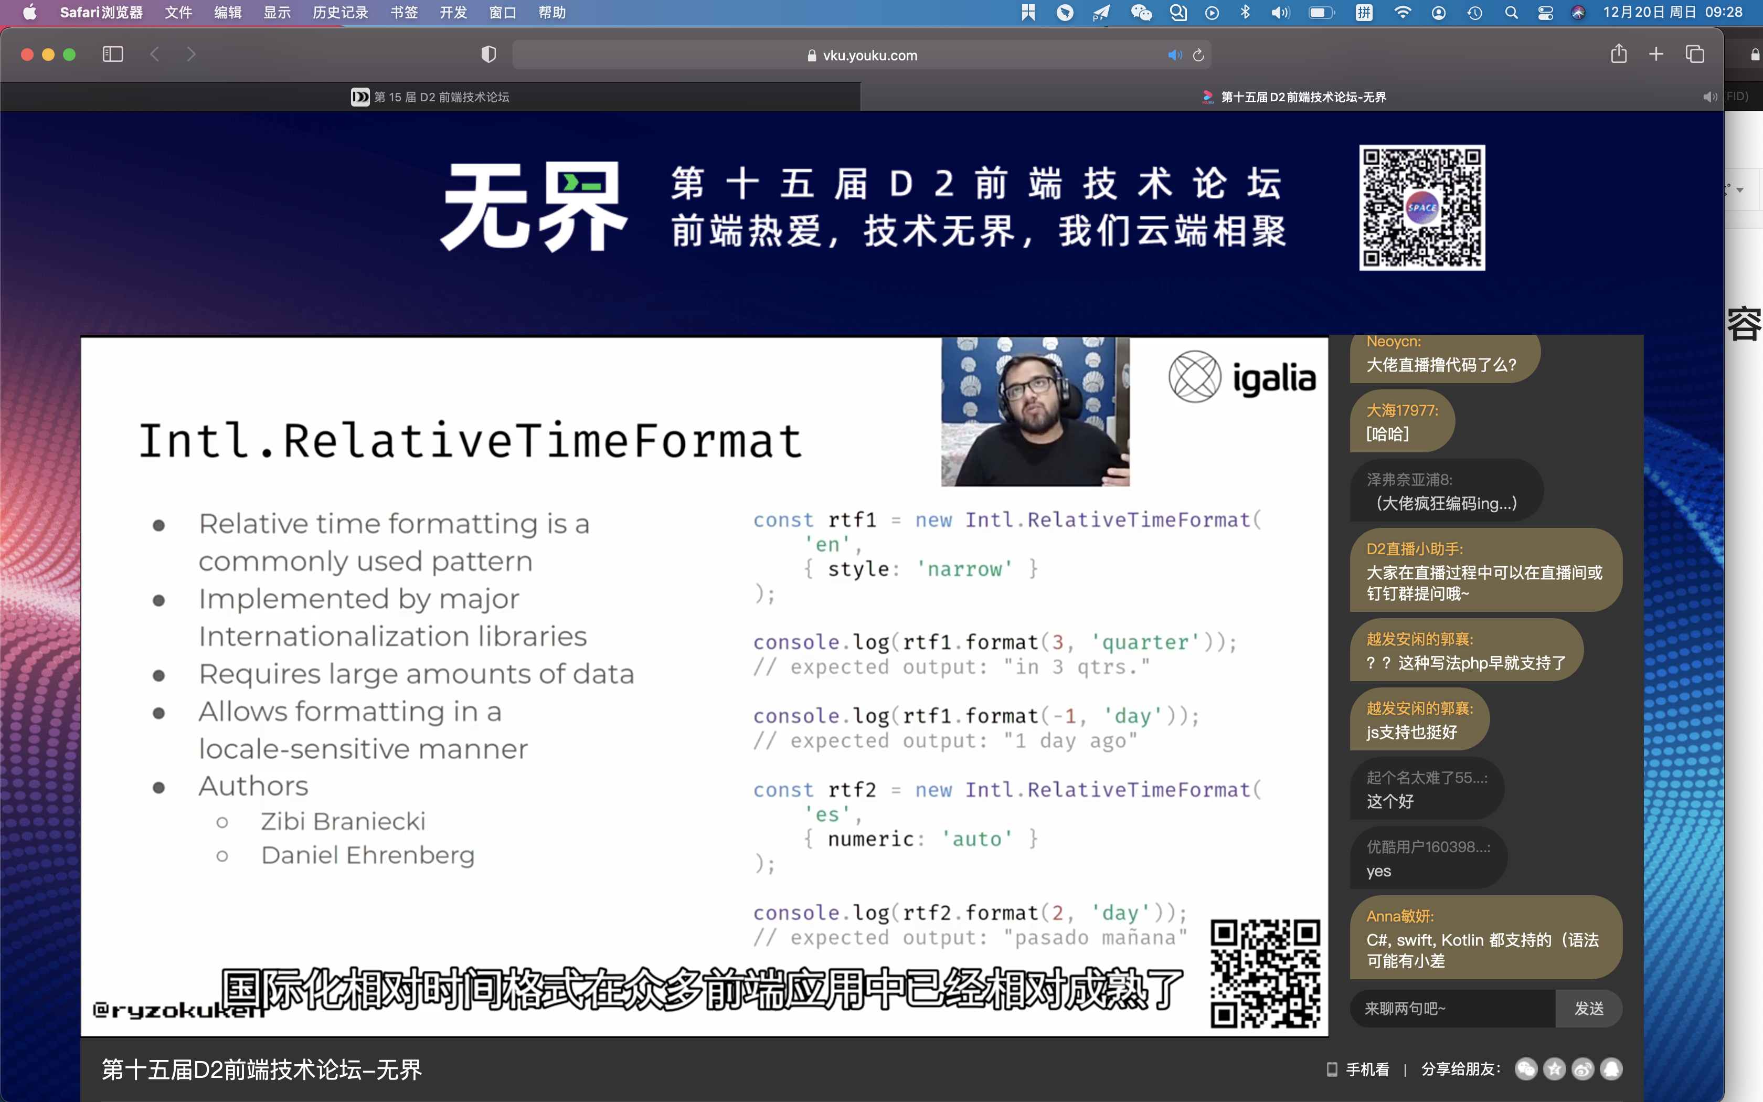Image resolution: width=1763 pixels, height=1102 pixels.
Task: Open the 书签 menu
Action: (405, 13)
